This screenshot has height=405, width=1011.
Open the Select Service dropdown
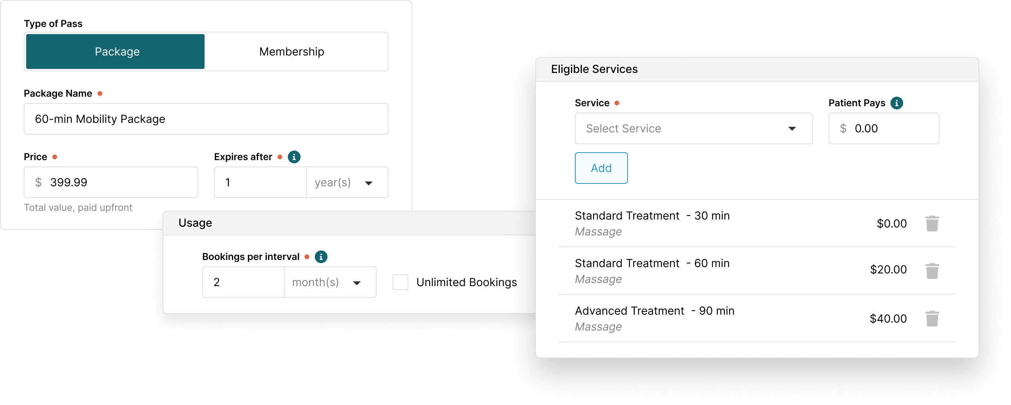coord(693,128)
